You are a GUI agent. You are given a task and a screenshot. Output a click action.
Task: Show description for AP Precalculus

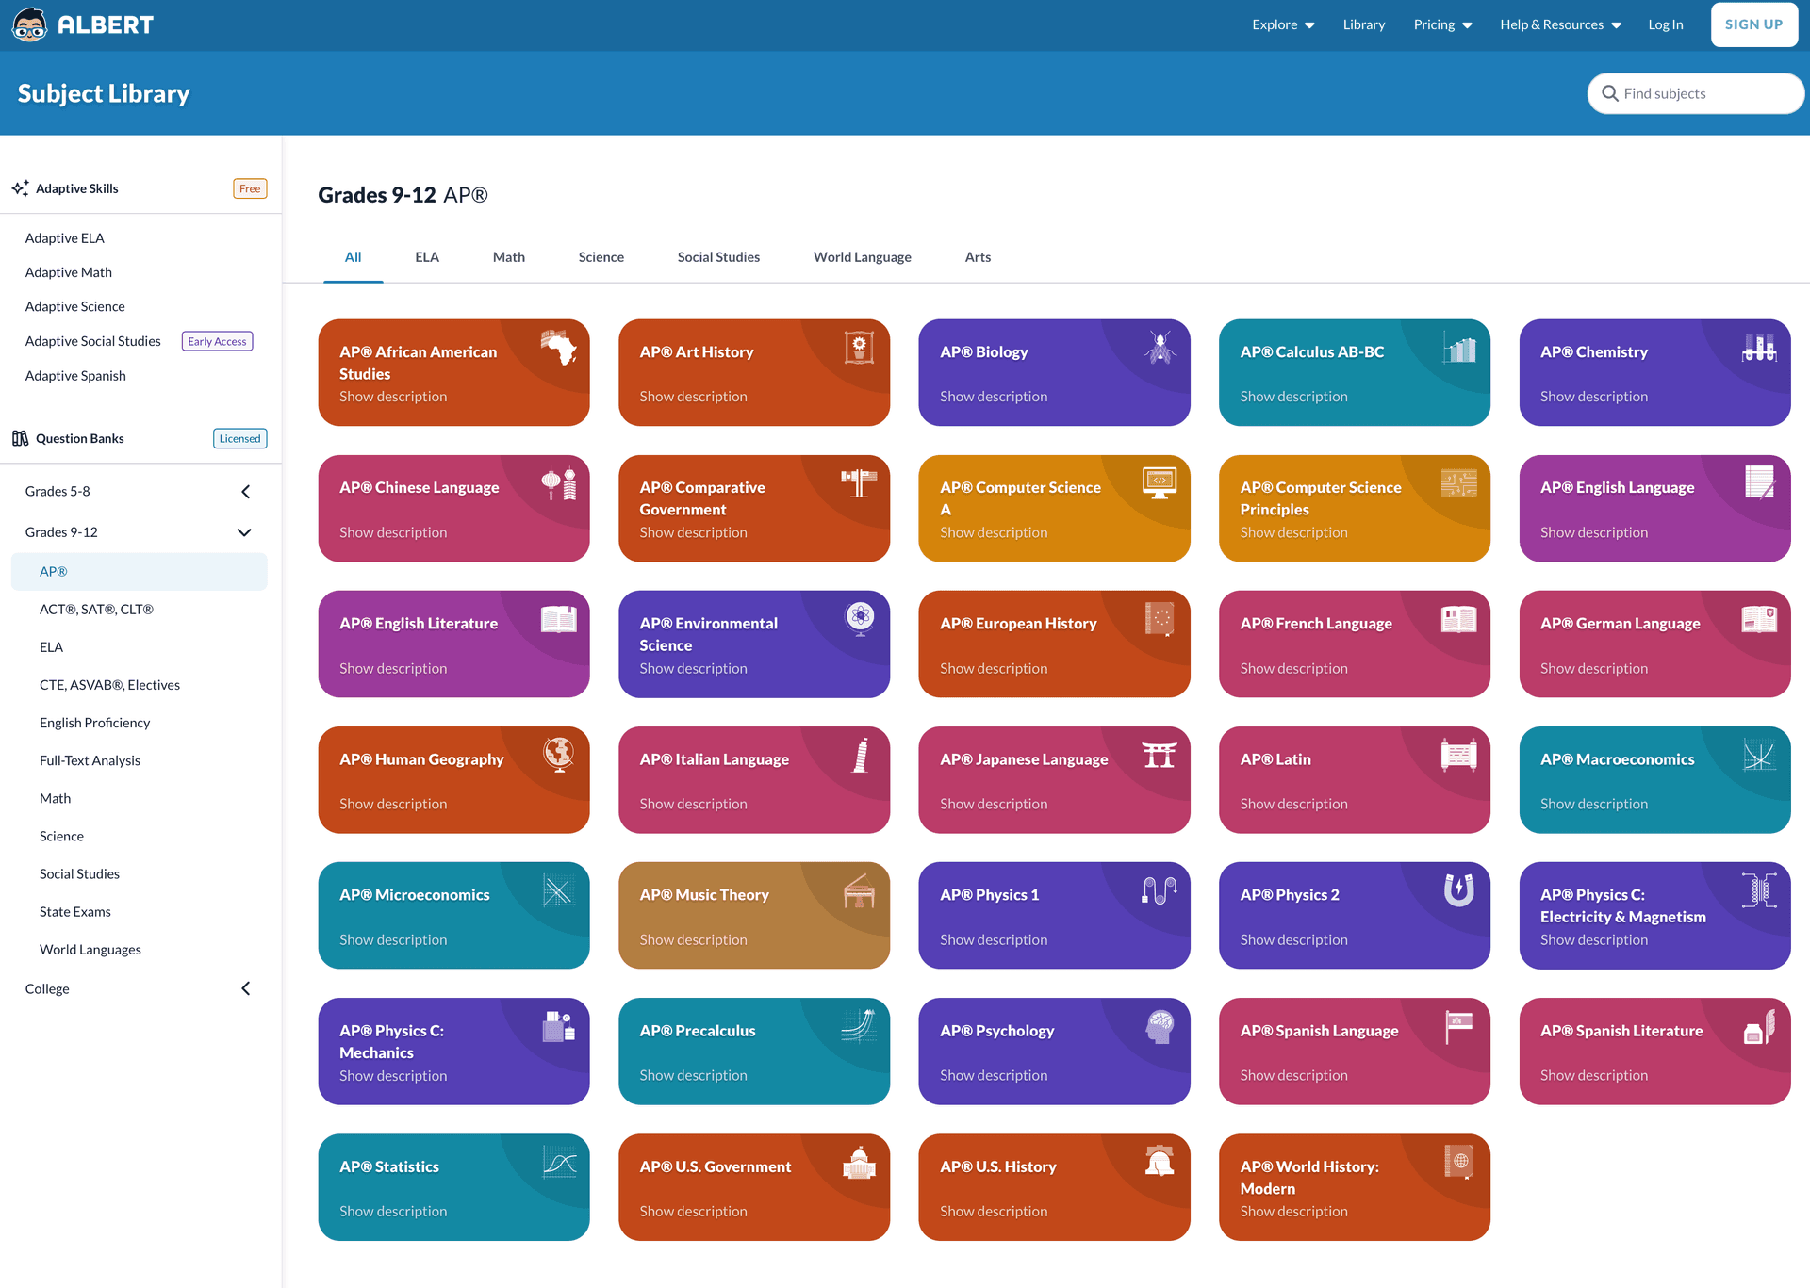[693, 1075]
